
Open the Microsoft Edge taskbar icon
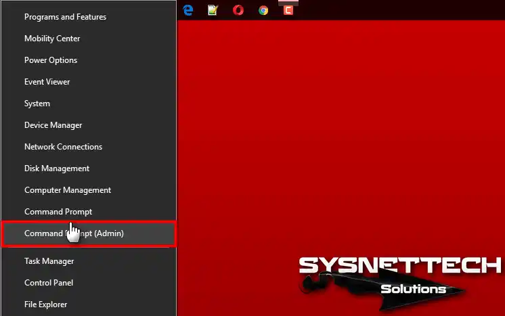188,10
